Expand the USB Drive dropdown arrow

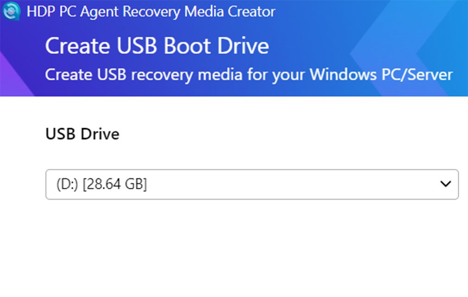445,184
